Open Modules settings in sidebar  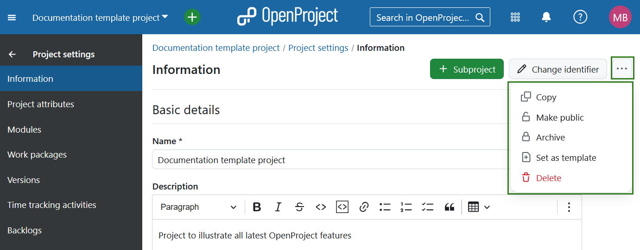click(71, 129)
